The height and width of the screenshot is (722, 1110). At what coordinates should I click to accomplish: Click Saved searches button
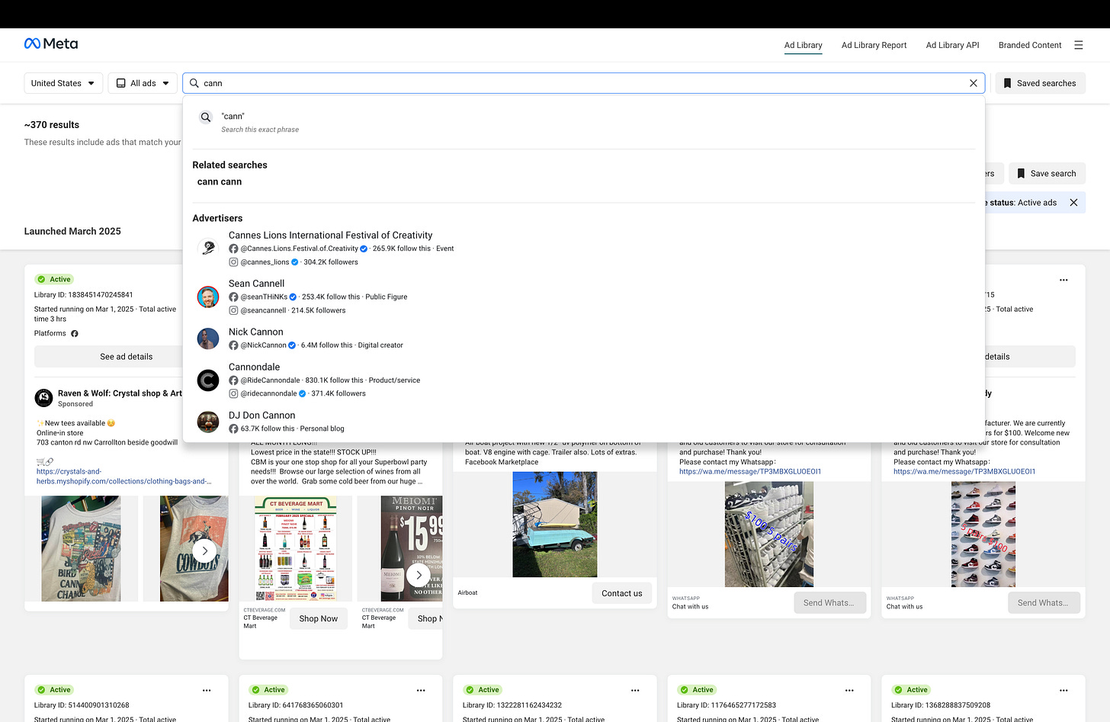[x=1040, y=83]
